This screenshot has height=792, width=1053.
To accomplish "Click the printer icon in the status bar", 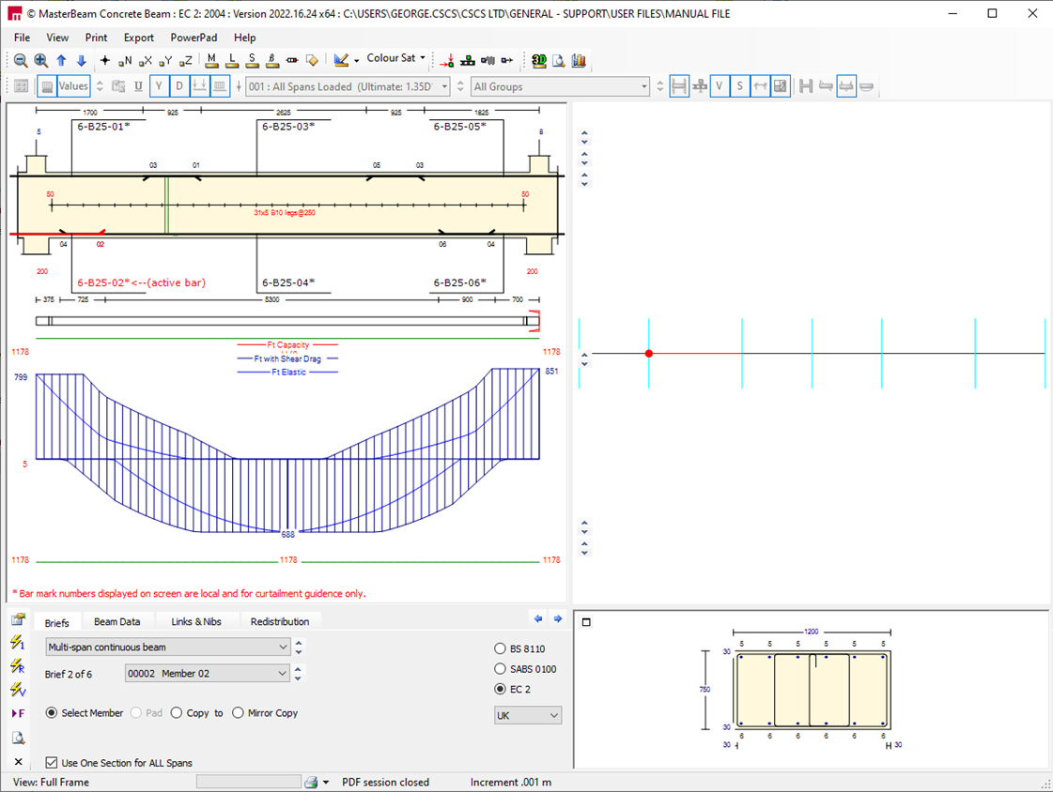I will coord(311,782).
